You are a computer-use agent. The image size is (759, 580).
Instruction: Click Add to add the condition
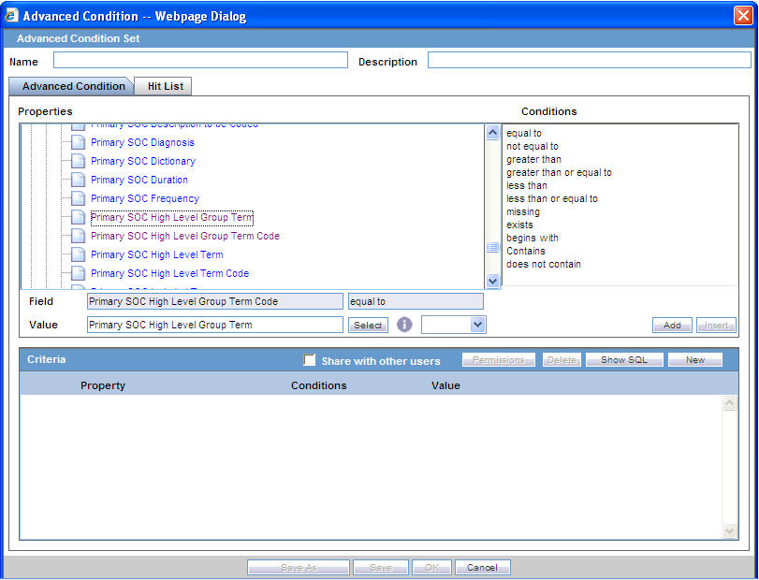(672, 325)
